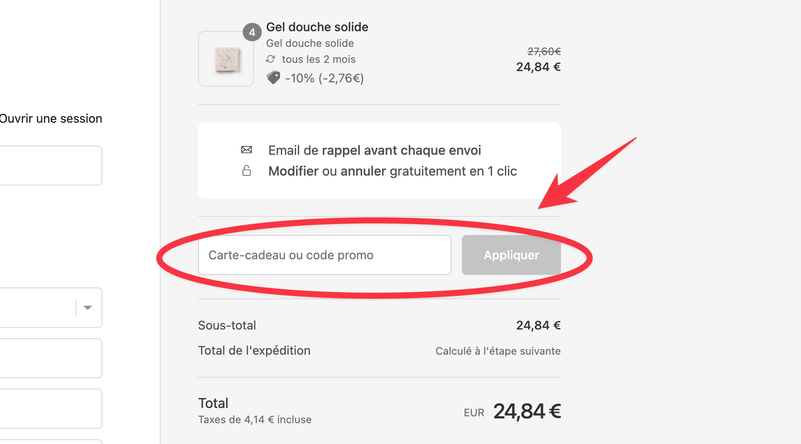Click the crossed-out price 27,60€

(x=544, y=51)
